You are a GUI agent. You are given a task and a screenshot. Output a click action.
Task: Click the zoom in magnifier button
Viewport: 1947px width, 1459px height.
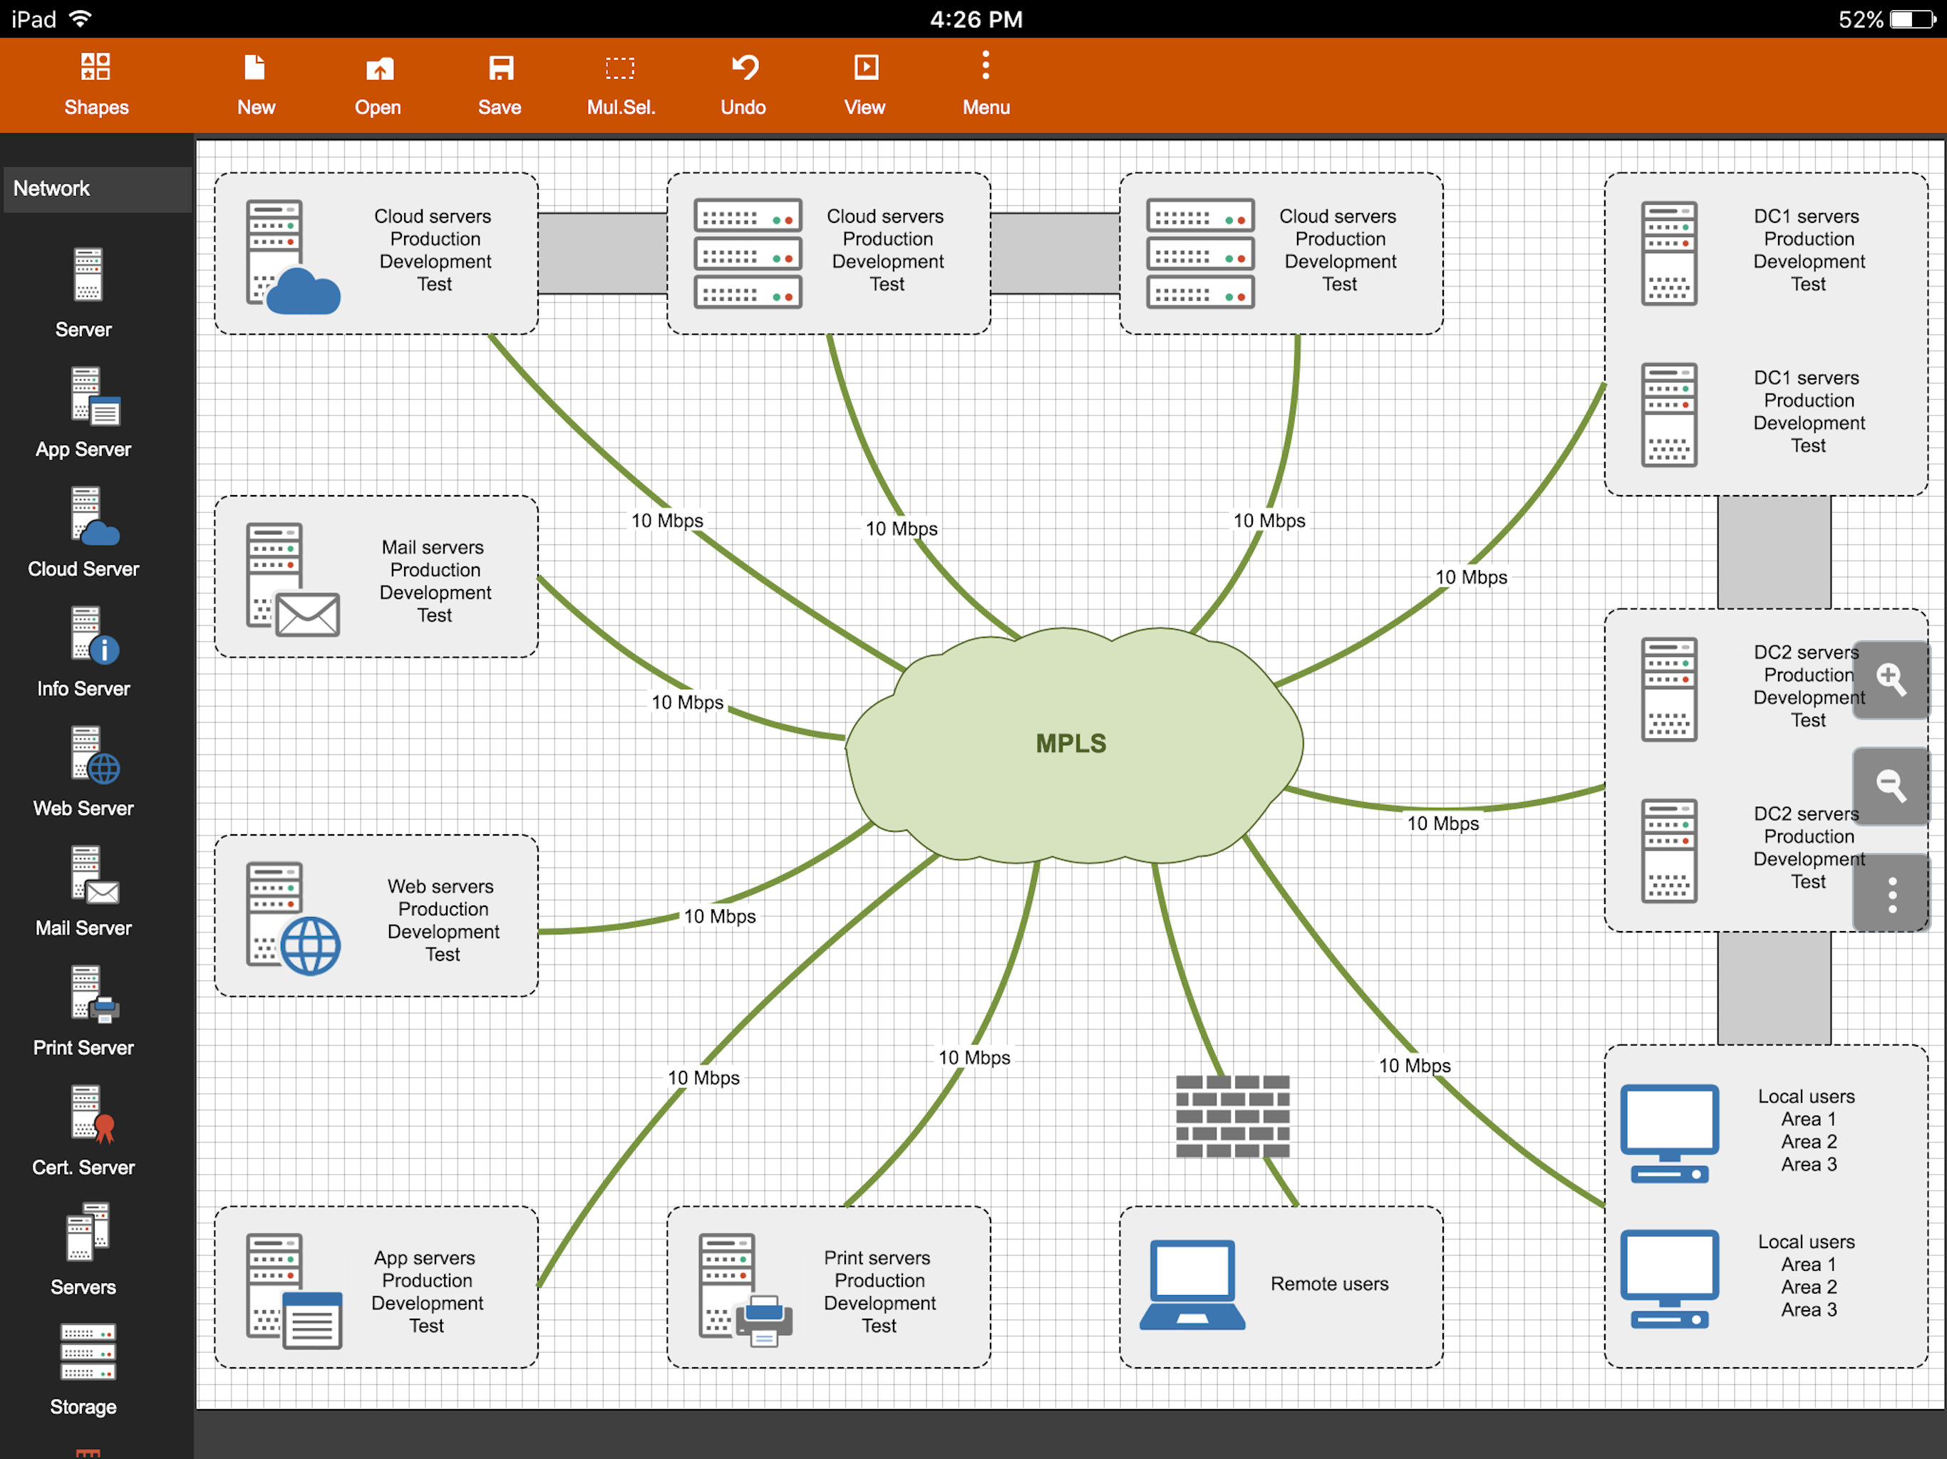pyautogui.click(x=1891, y=680)
